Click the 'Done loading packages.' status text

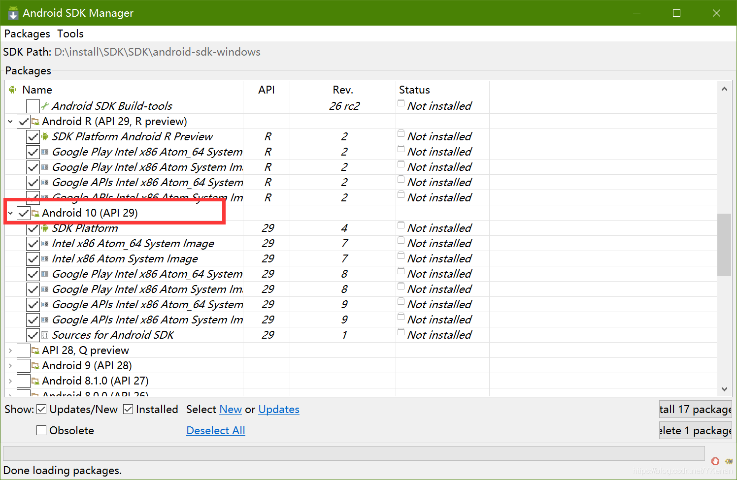63,470
